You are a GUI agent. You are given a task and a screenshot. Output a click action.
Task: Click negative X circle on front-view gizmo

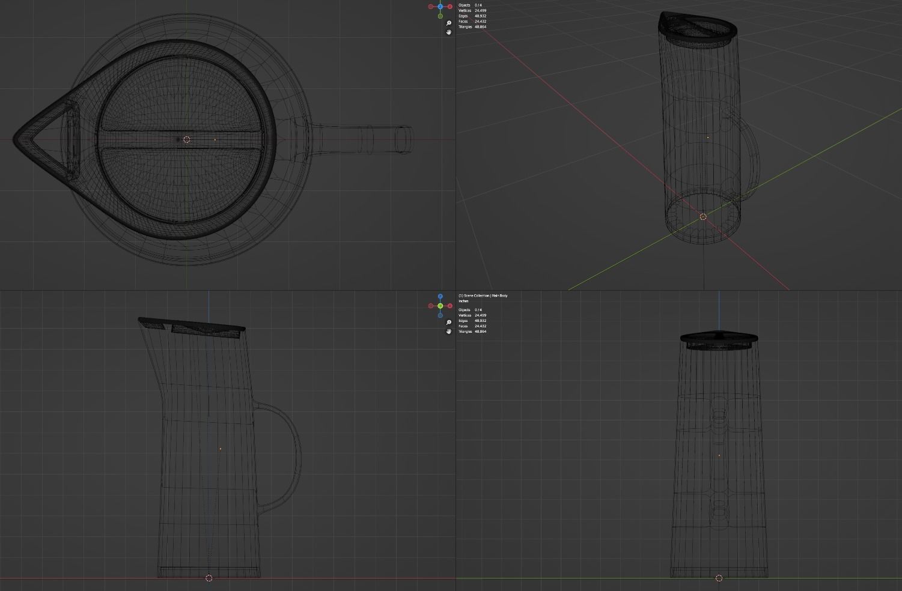click(430, 306)
